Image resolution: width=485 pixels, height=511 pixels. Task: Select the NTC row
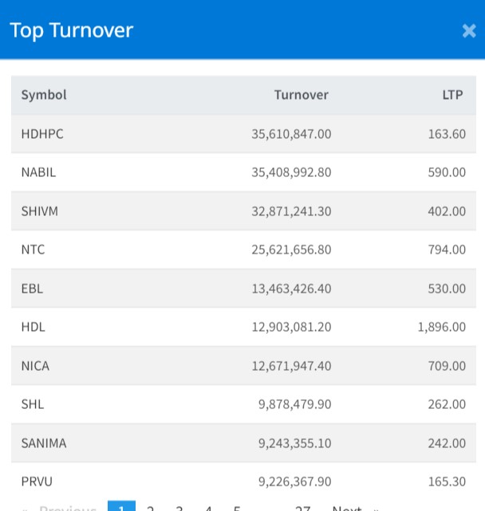click(34, 250)
